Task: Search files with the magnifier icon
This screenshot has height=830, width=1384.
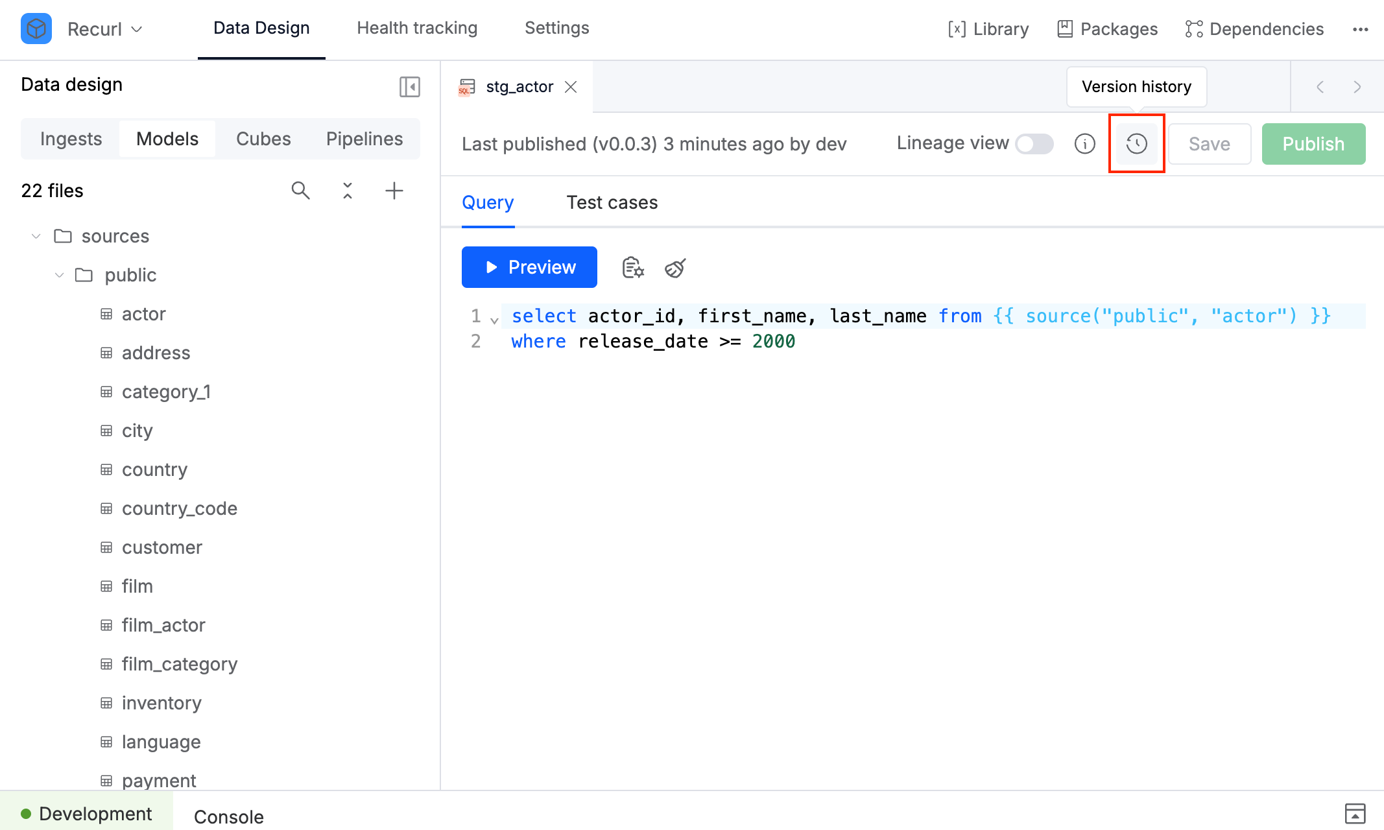Action: (x=300, y=191)
